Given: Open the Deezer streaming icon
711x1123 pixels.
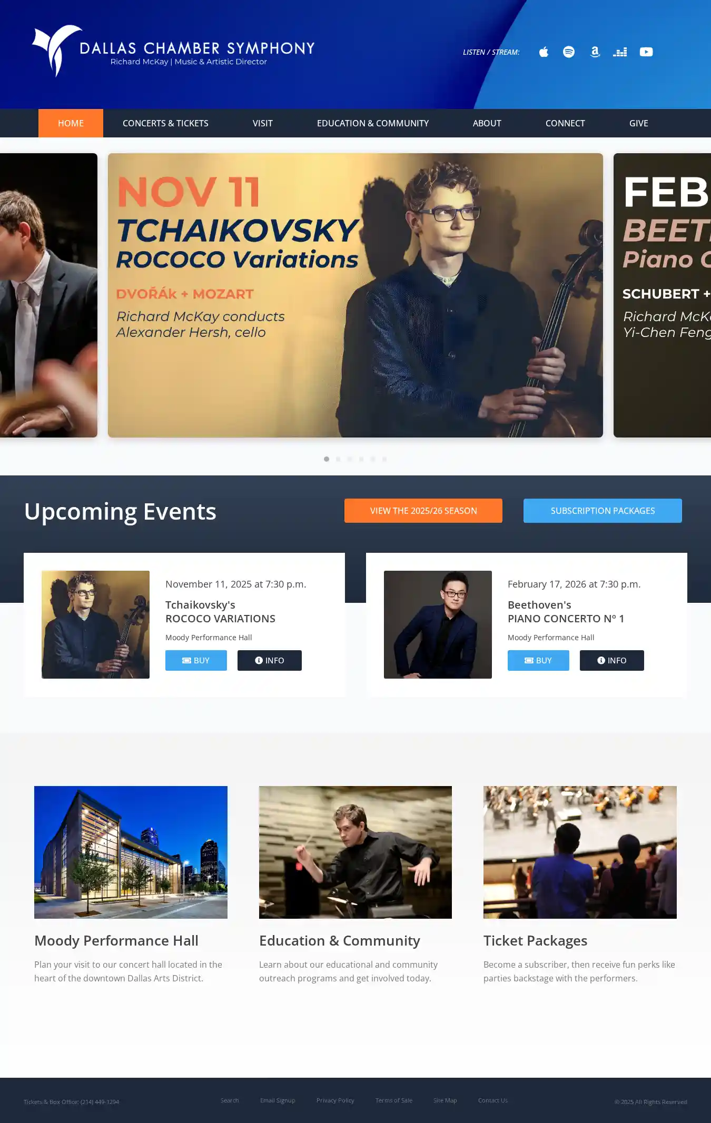Looking at the screenshot, I should point(620,52).
